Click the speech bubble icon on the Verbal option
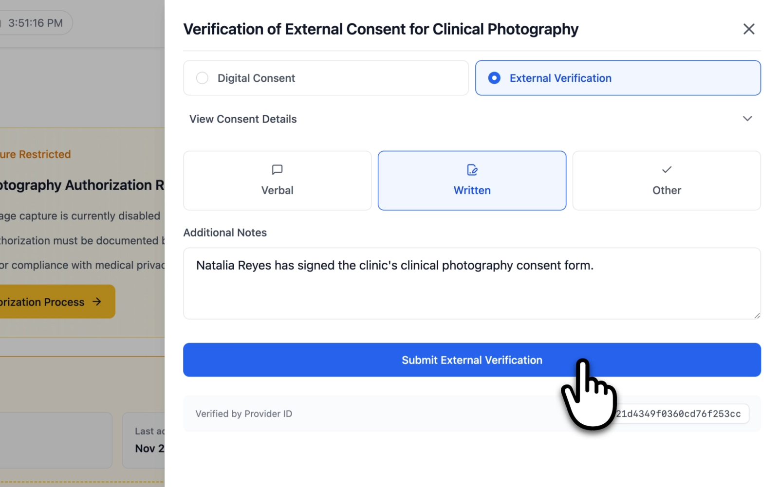 pos(277,170)
